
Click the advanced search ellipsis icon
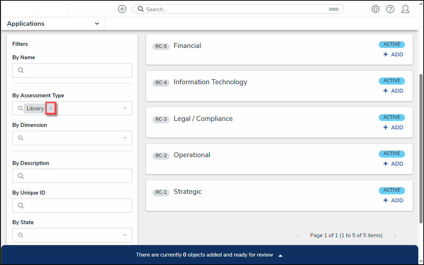(x=333, y=10)
